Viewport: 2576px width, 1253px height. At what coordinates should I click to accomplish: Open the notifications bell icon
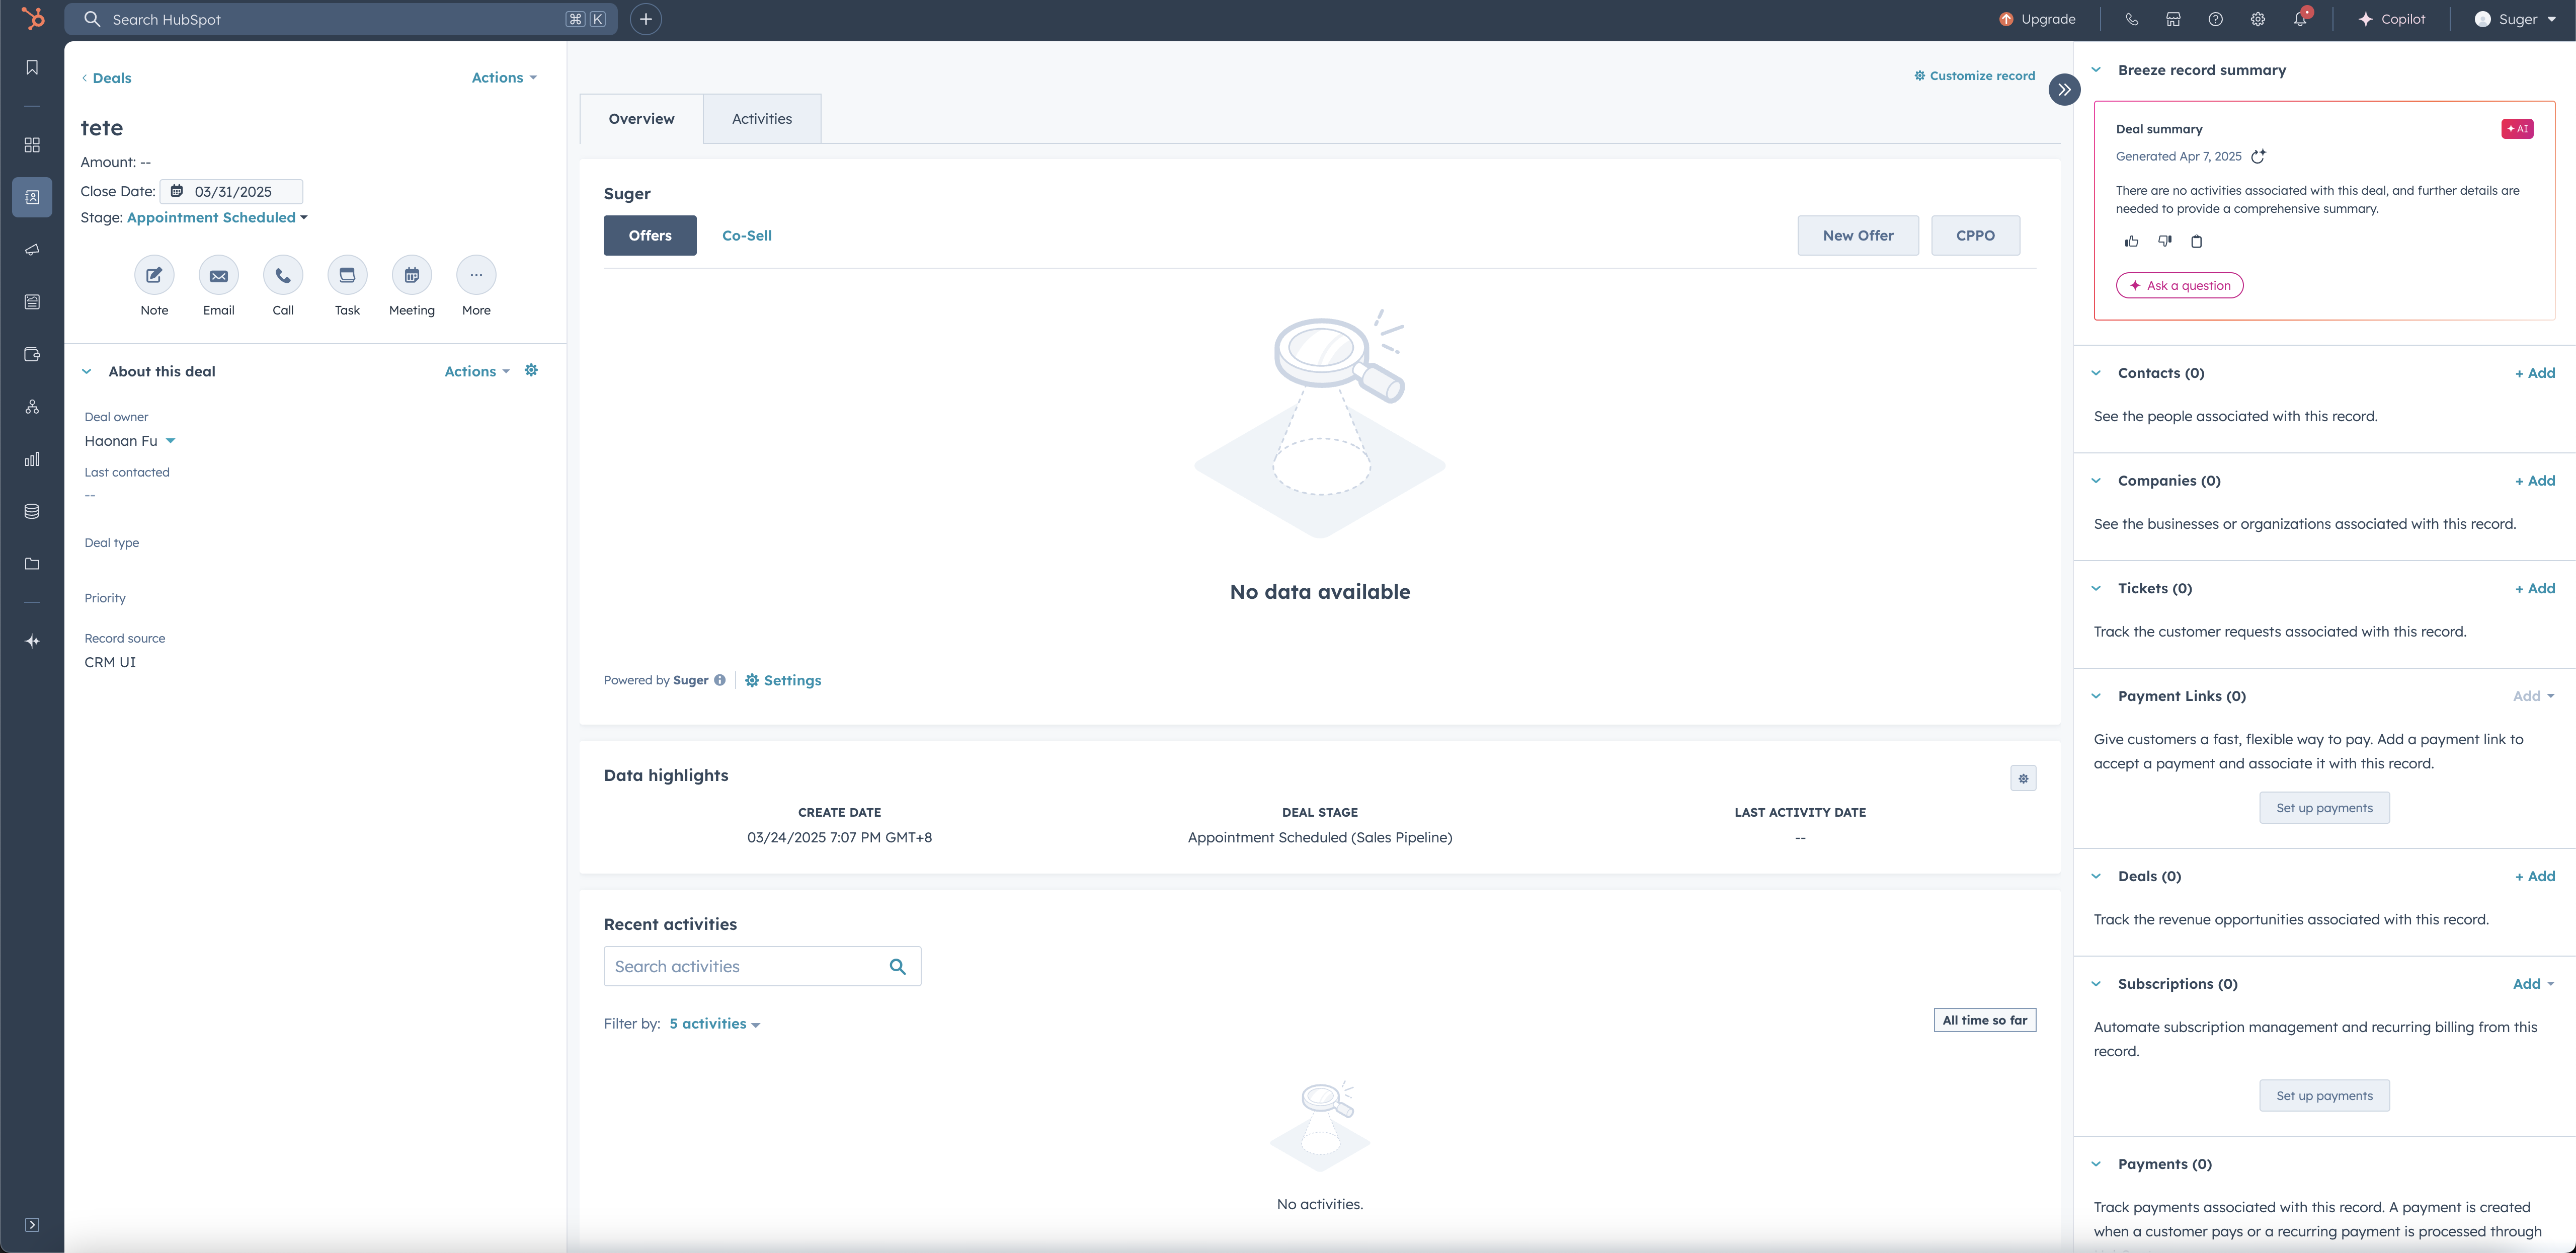[x=2300, y=19]
